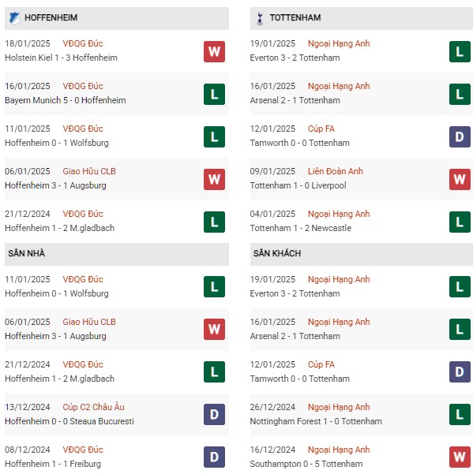Click the W badge for Southampton 0-5 Tottenham

click(x=460, y=457)
